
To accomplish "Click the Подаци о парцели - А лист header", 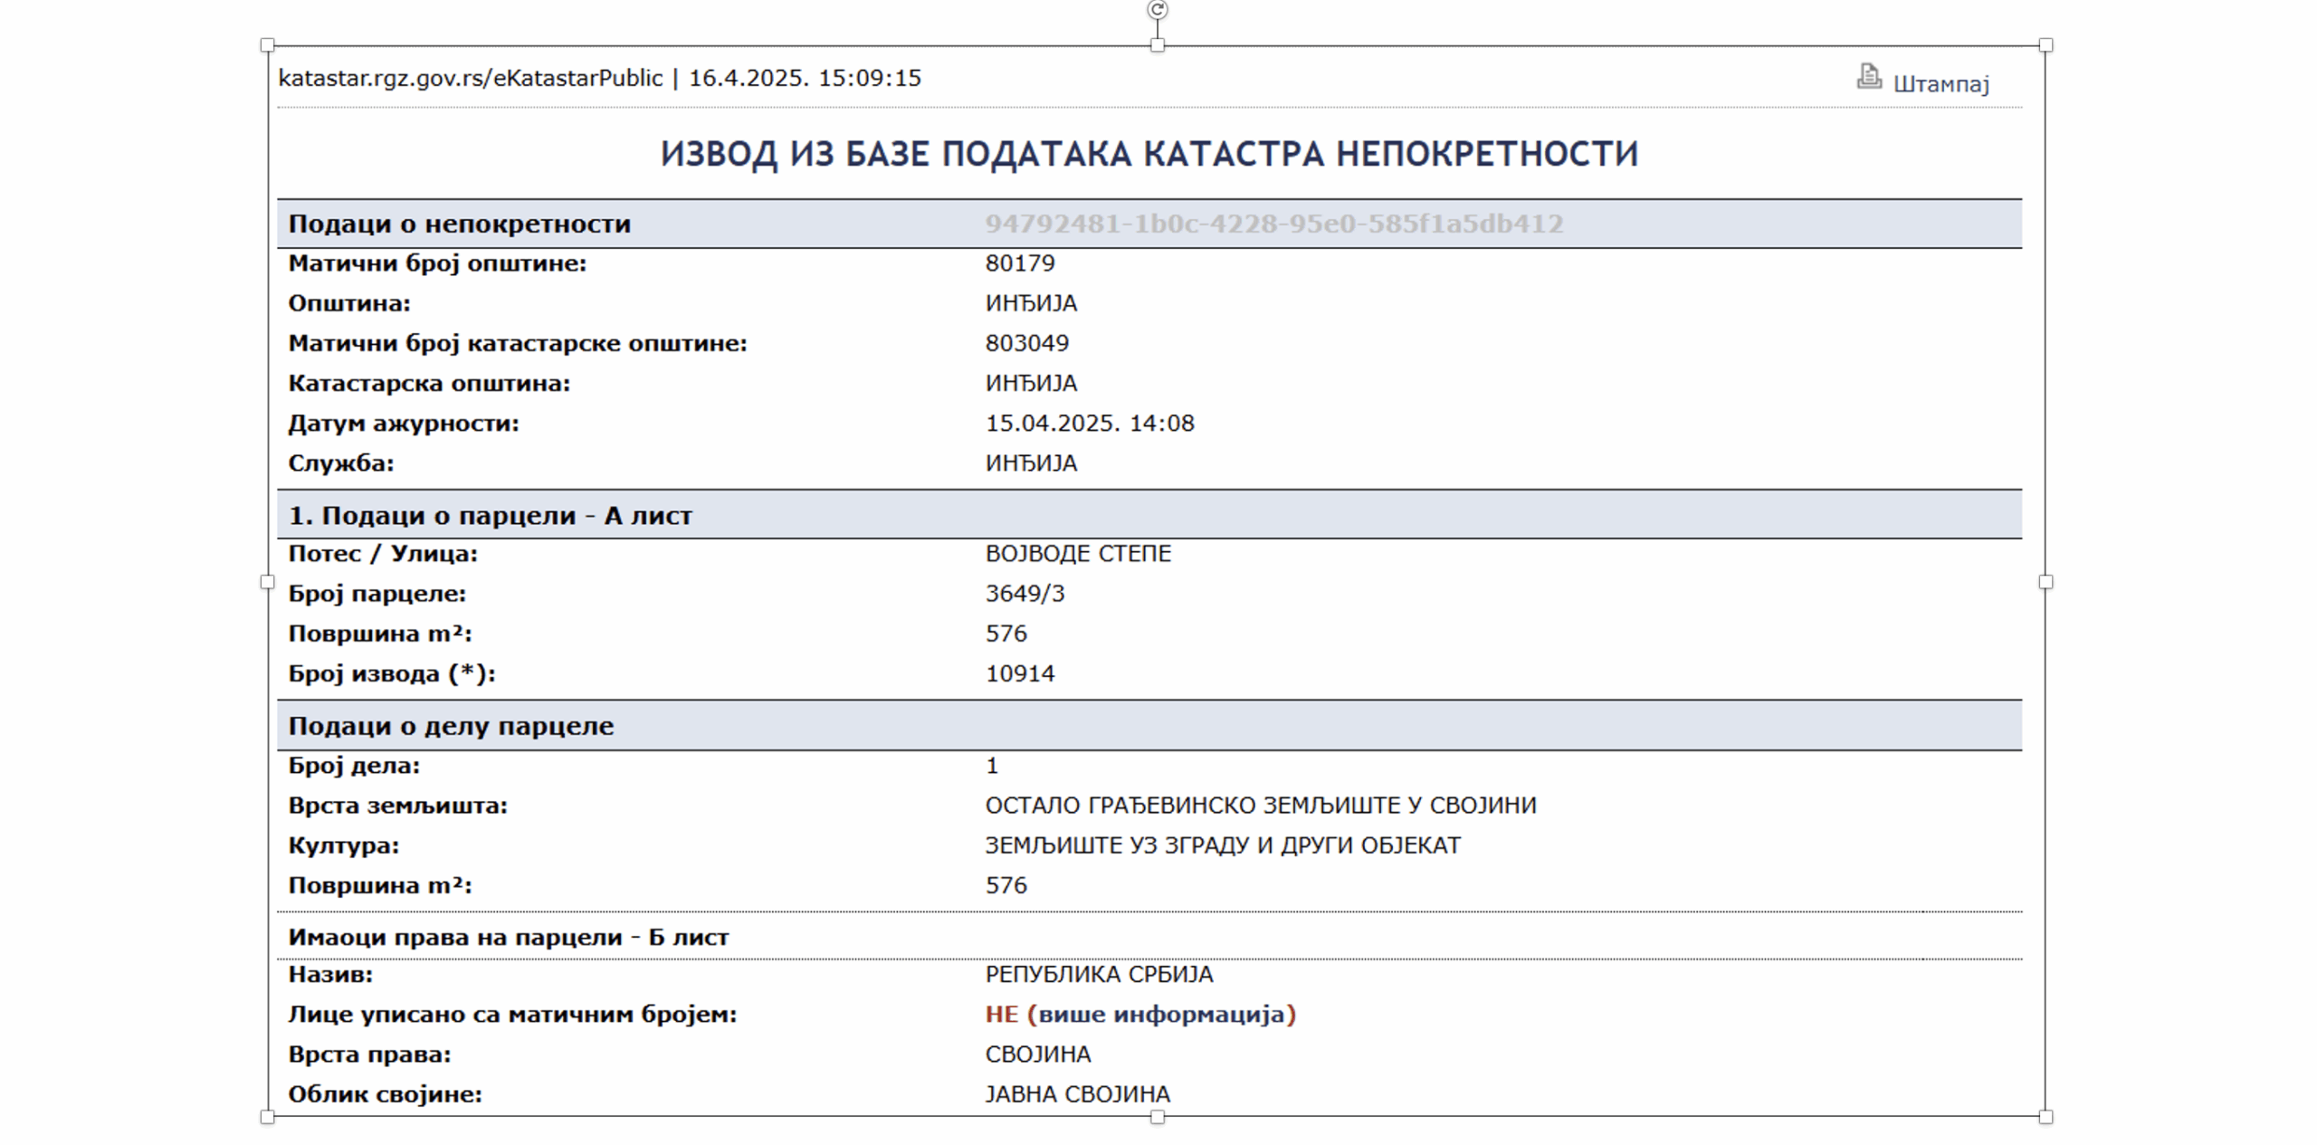I will coord(490,516).
